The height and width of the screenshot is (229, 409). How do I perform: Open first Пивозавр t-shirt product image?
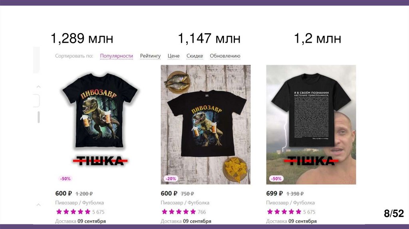(x=100, y=124)
